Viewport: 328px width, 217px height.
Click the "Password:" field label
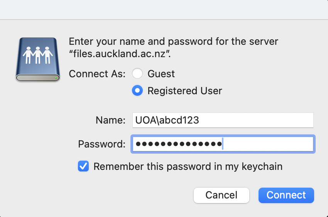click(102, 144)
